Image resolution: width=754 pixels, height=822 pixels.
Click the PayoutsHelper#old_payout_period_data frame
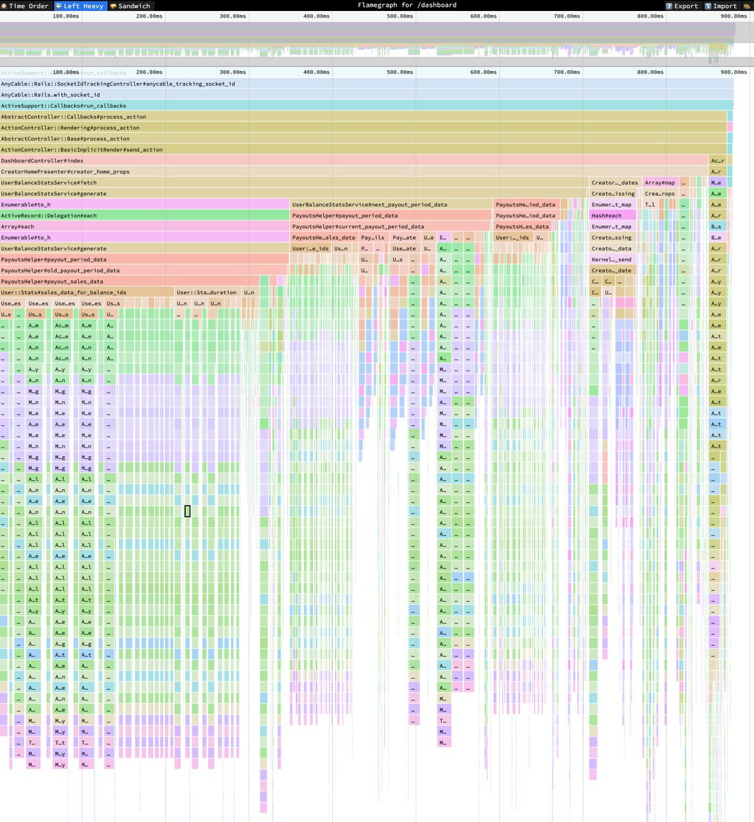click(144, 270)
